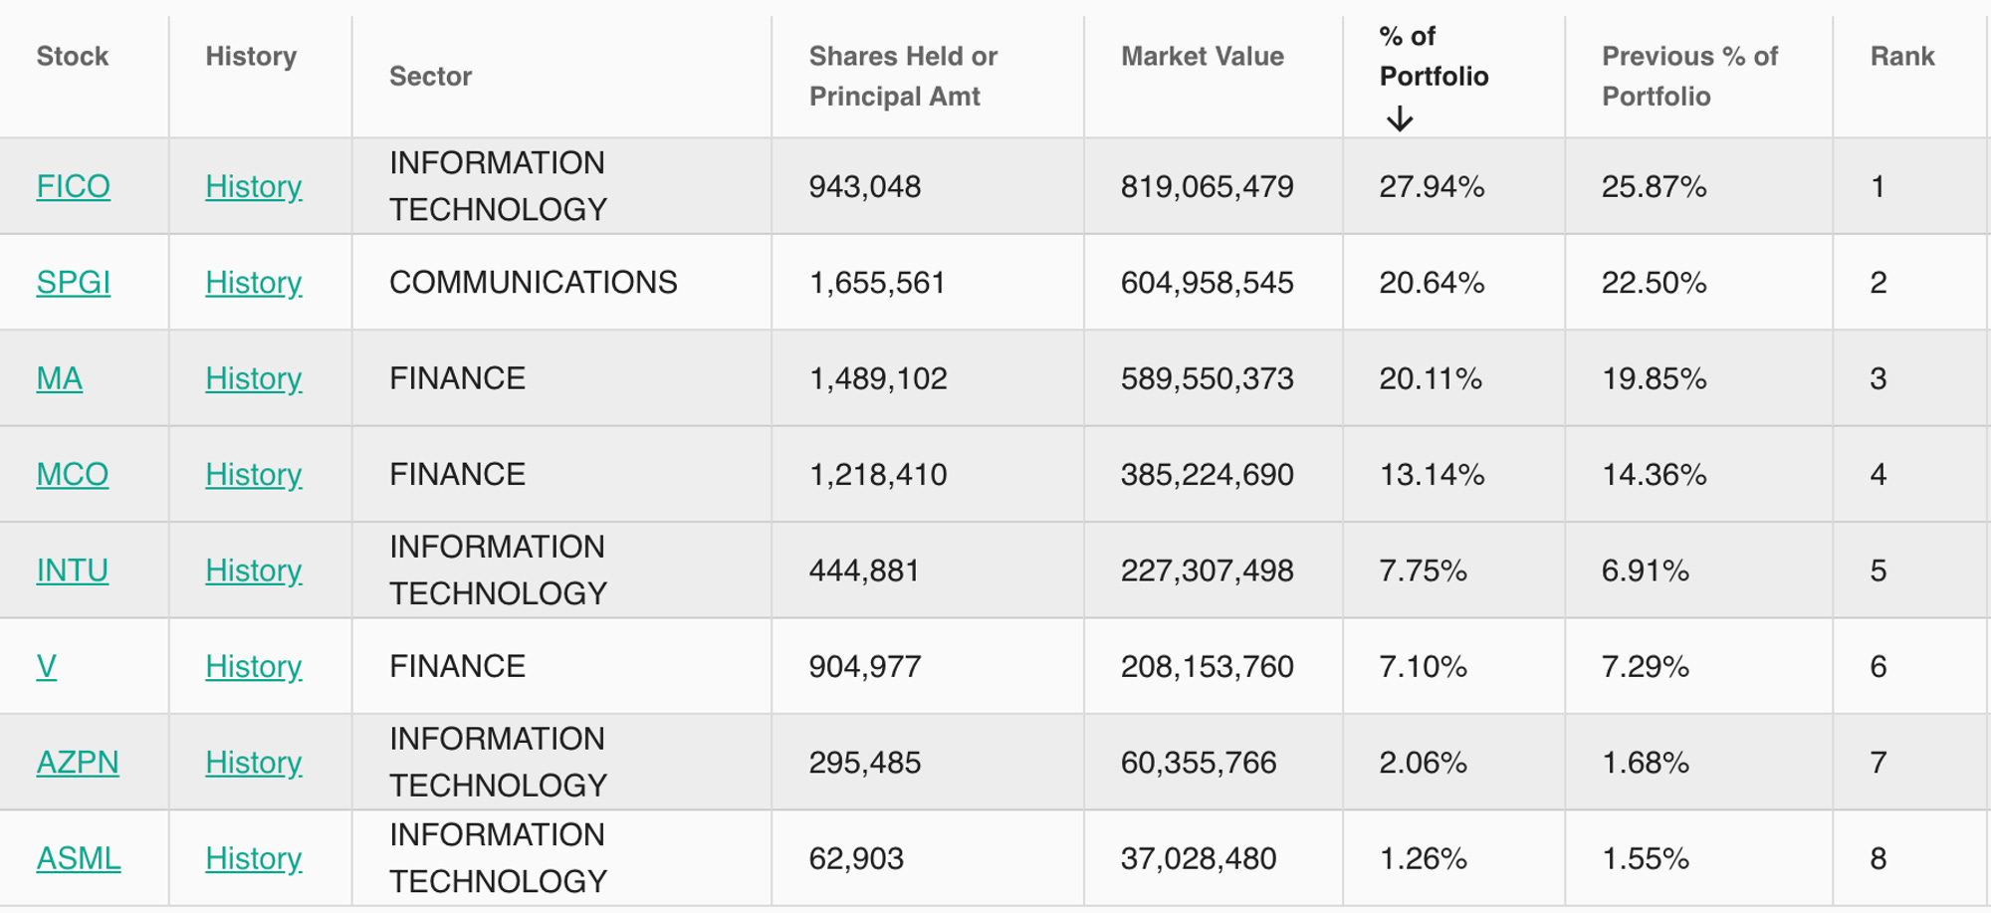
Task: Select the 7.75% portfolio value
Action: pos(1423,570)
